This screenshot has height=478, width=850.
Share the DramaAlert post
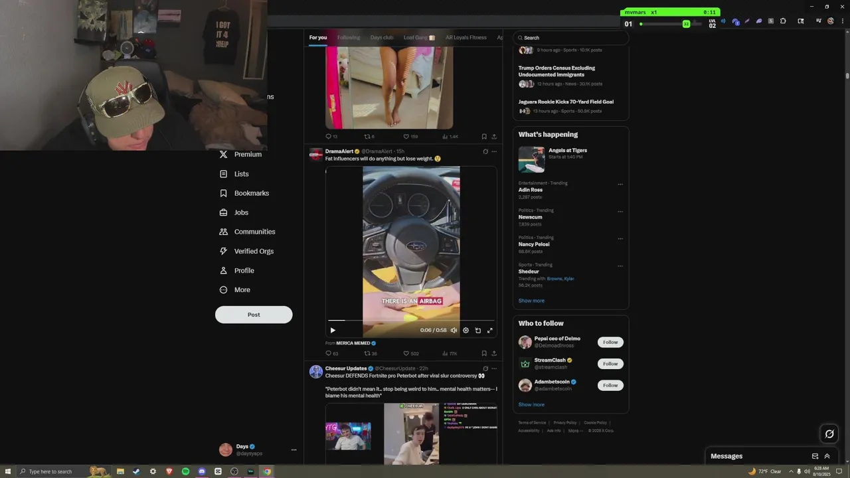494,353
